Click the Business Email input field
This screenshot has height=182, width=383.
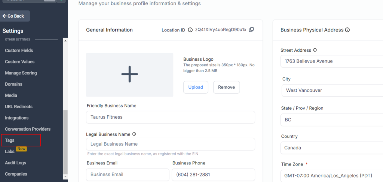point(128,175)
